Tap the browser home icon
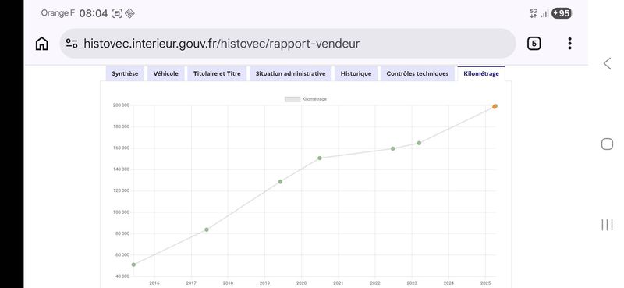This screenshot has height=288, width=624. coord(42,44)
